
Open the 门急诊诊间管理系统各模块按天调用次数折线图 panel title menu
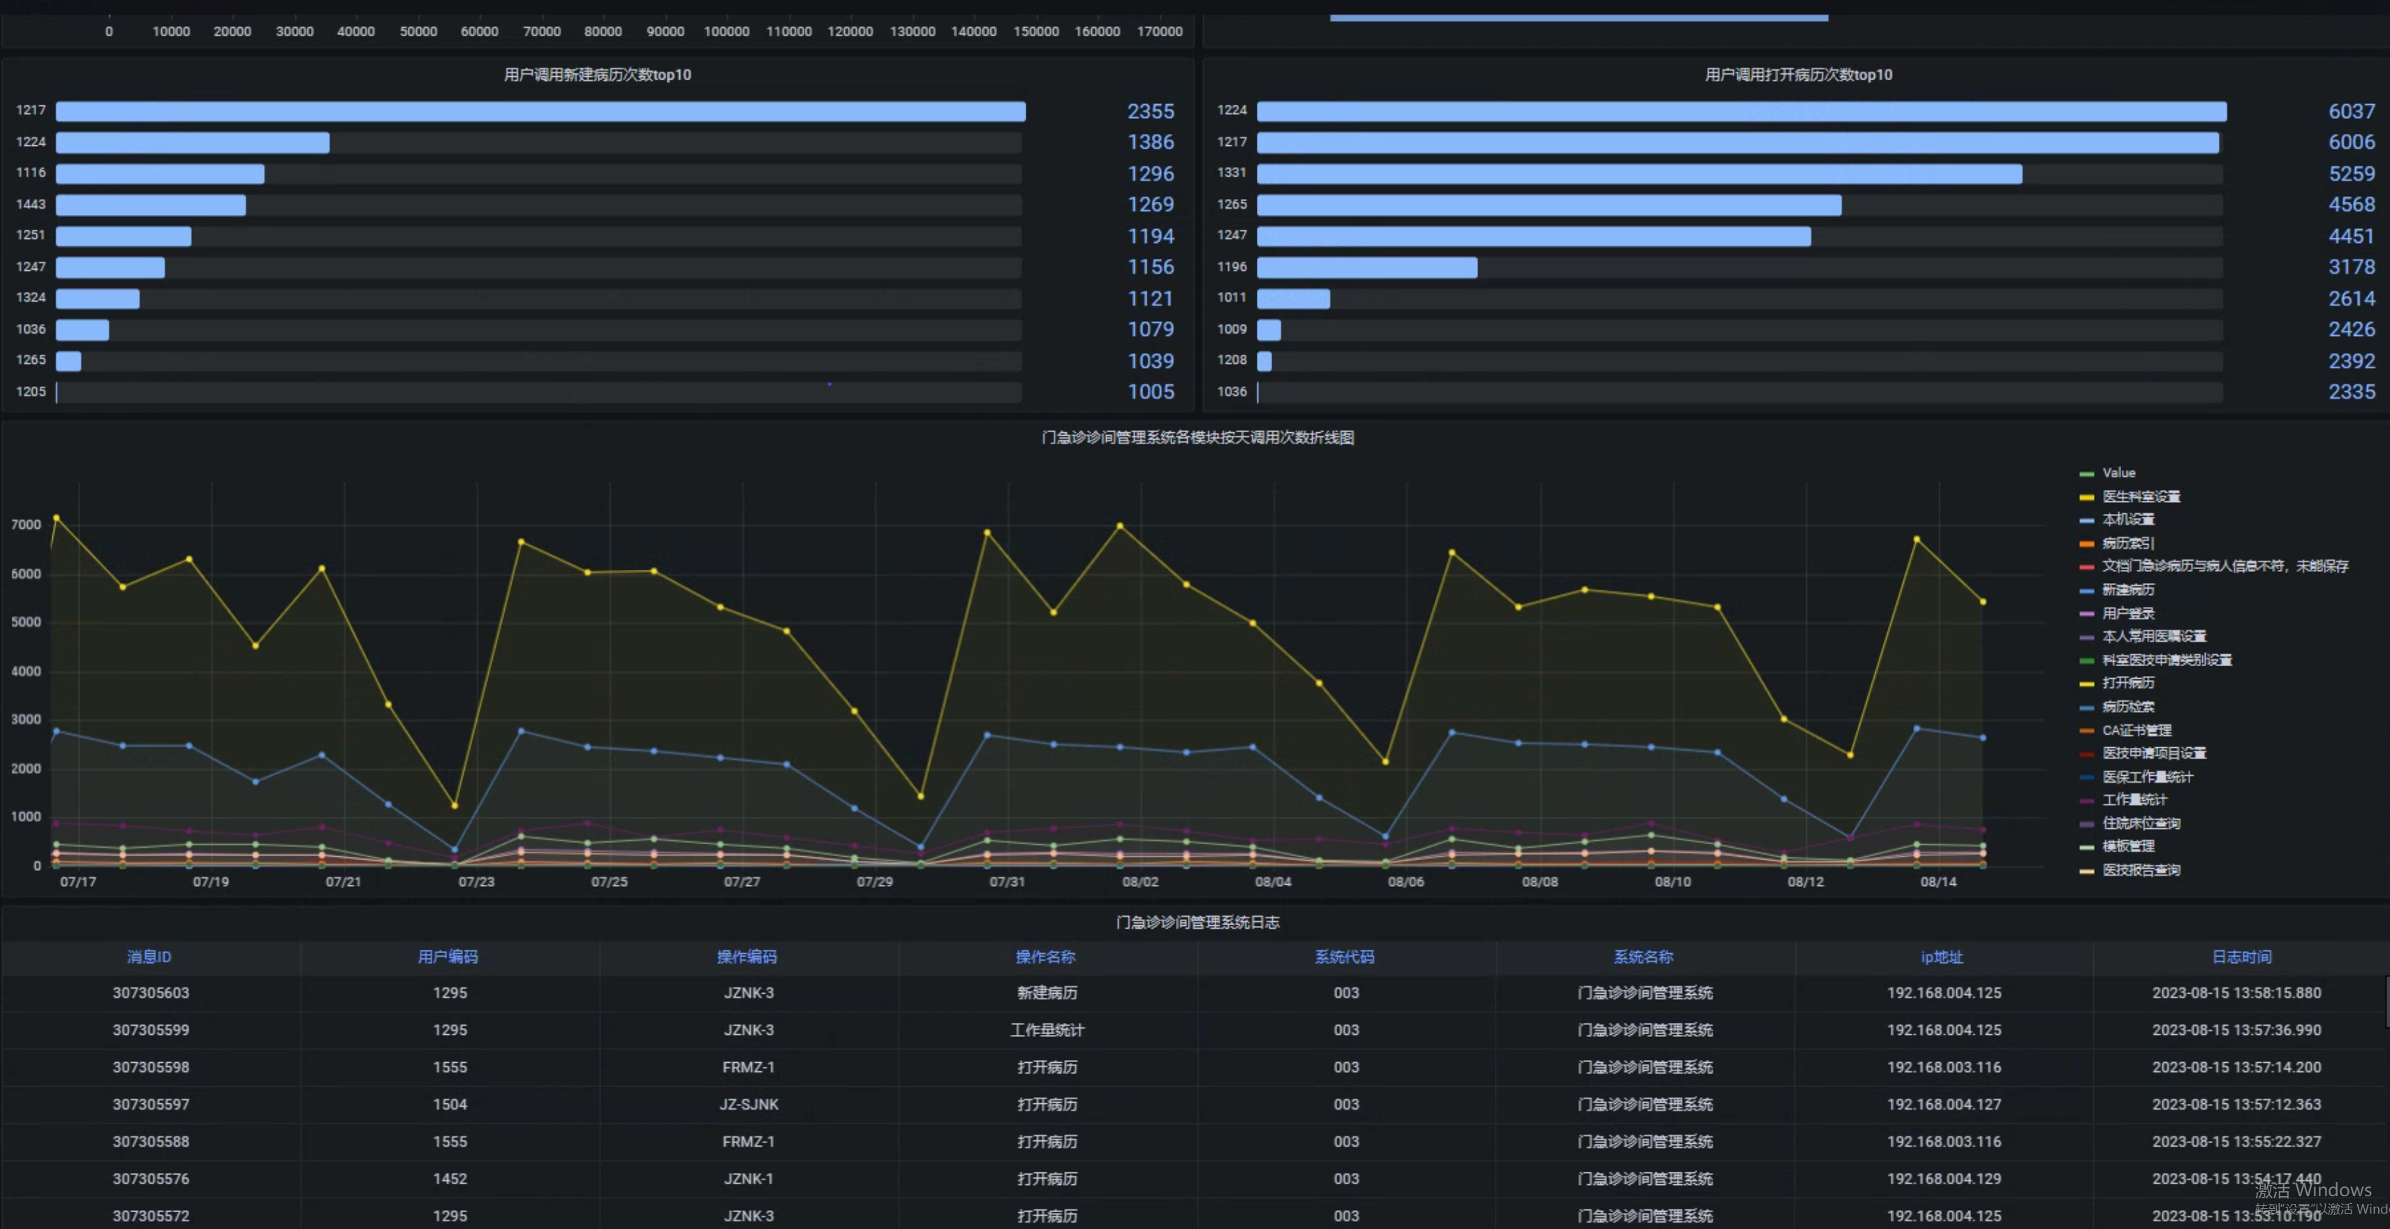[x=1197, y=437]
